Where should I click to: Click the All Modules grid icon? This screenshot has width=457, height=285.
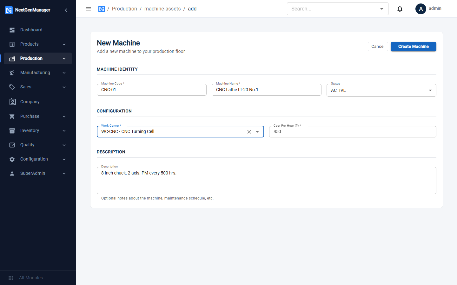[x=11, y=278]
